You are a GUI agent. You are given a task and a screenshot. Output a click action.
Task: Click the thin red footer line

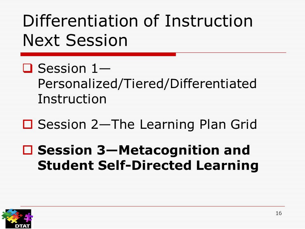pyautogui.click(x=153, y=206)
